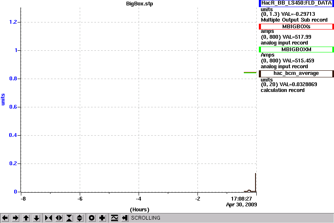The height and width of the screenshot is (223, 334).
Task: Select the MBIGBOXM green curve legend
Action: 296,50
